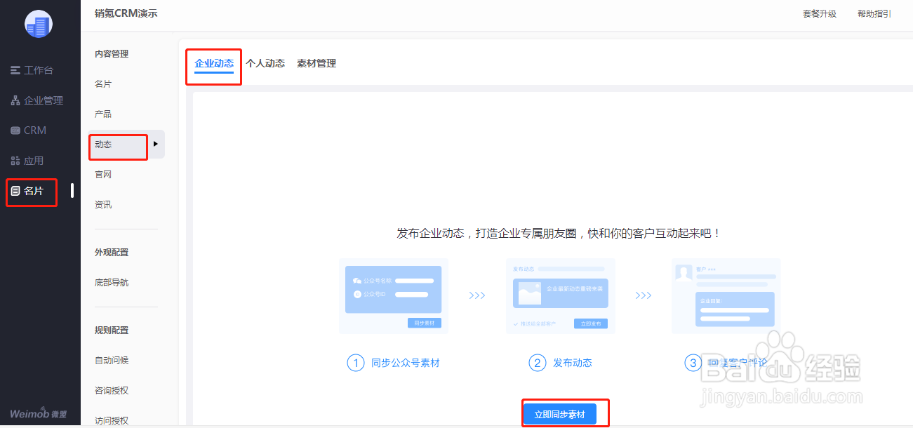Click the CRM icon in the sidebar
The height and width of the screenshot is (428, 913).
15,131
